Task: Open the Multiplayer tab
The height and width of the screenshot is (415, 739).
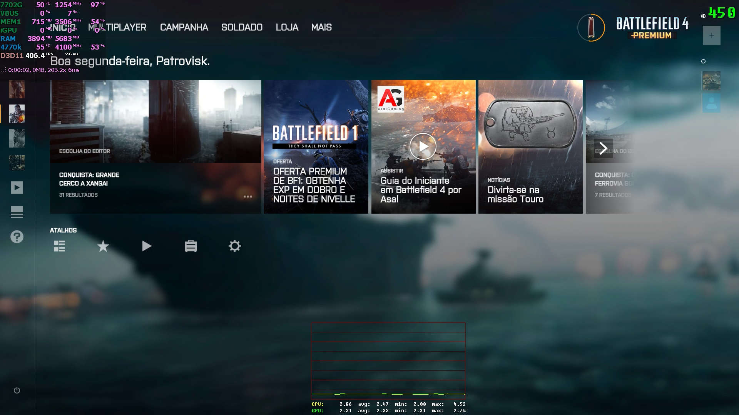Action: point(117,27)
